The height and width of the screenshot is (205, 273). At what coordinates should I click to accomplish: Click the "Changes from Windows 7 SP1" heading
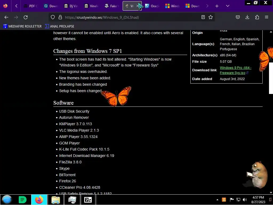[87, 51]
